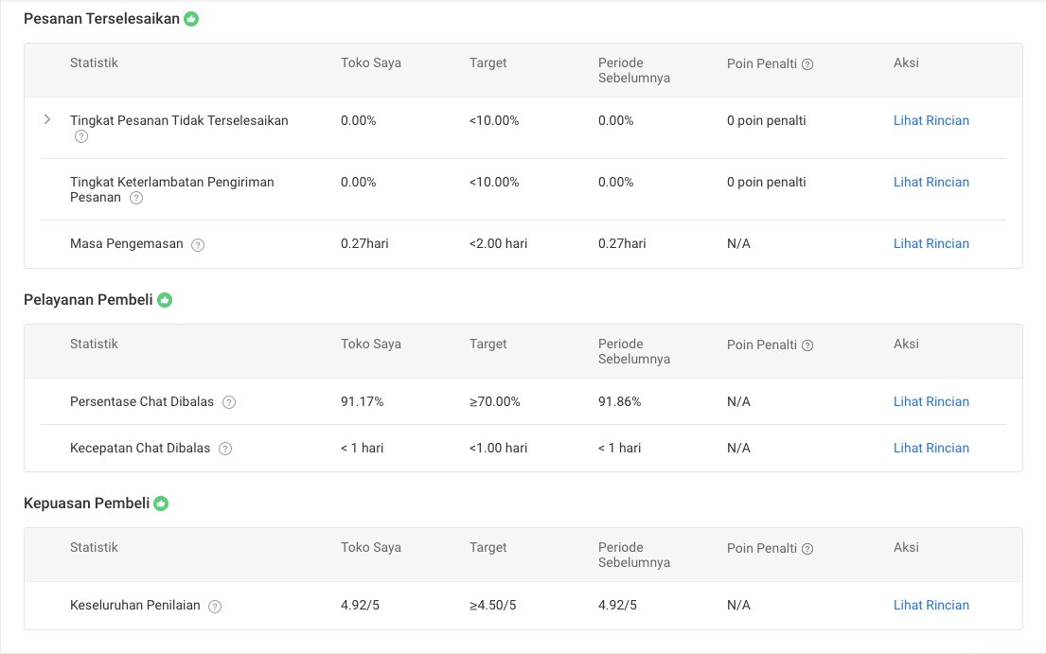Click question mark icon next to Masa Pengemasan
The width and height of the screenshot is (1046, 654).
point(198,244)
